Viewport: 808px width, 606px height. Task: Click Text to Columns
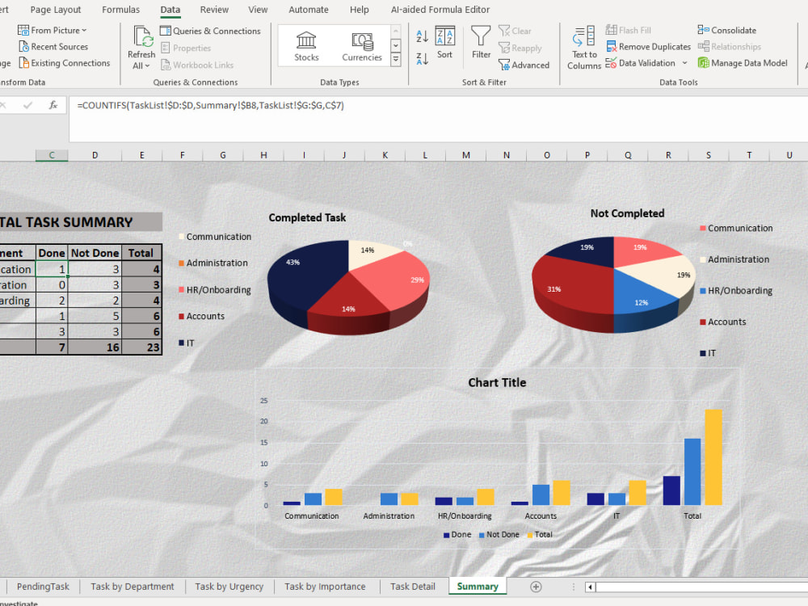[x=583, y=46]
